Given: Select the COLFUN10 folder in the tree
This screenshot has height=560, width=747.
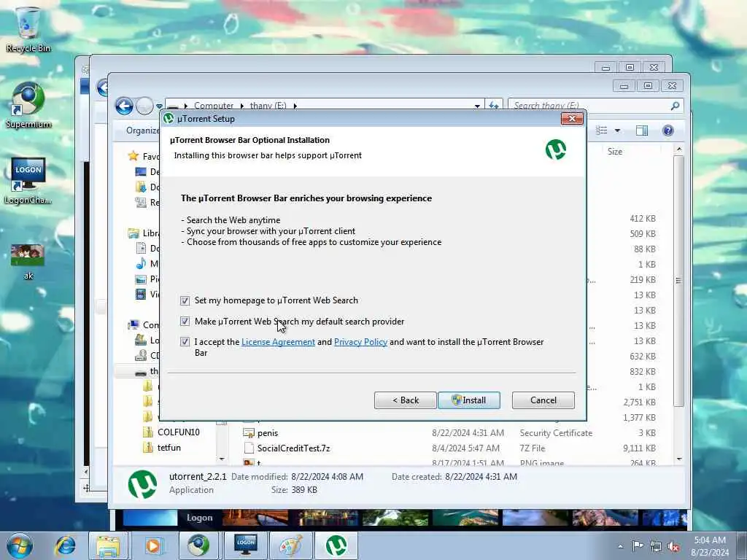Looking at the screenshot, I should pyautogui.click(x=178, y=432).
